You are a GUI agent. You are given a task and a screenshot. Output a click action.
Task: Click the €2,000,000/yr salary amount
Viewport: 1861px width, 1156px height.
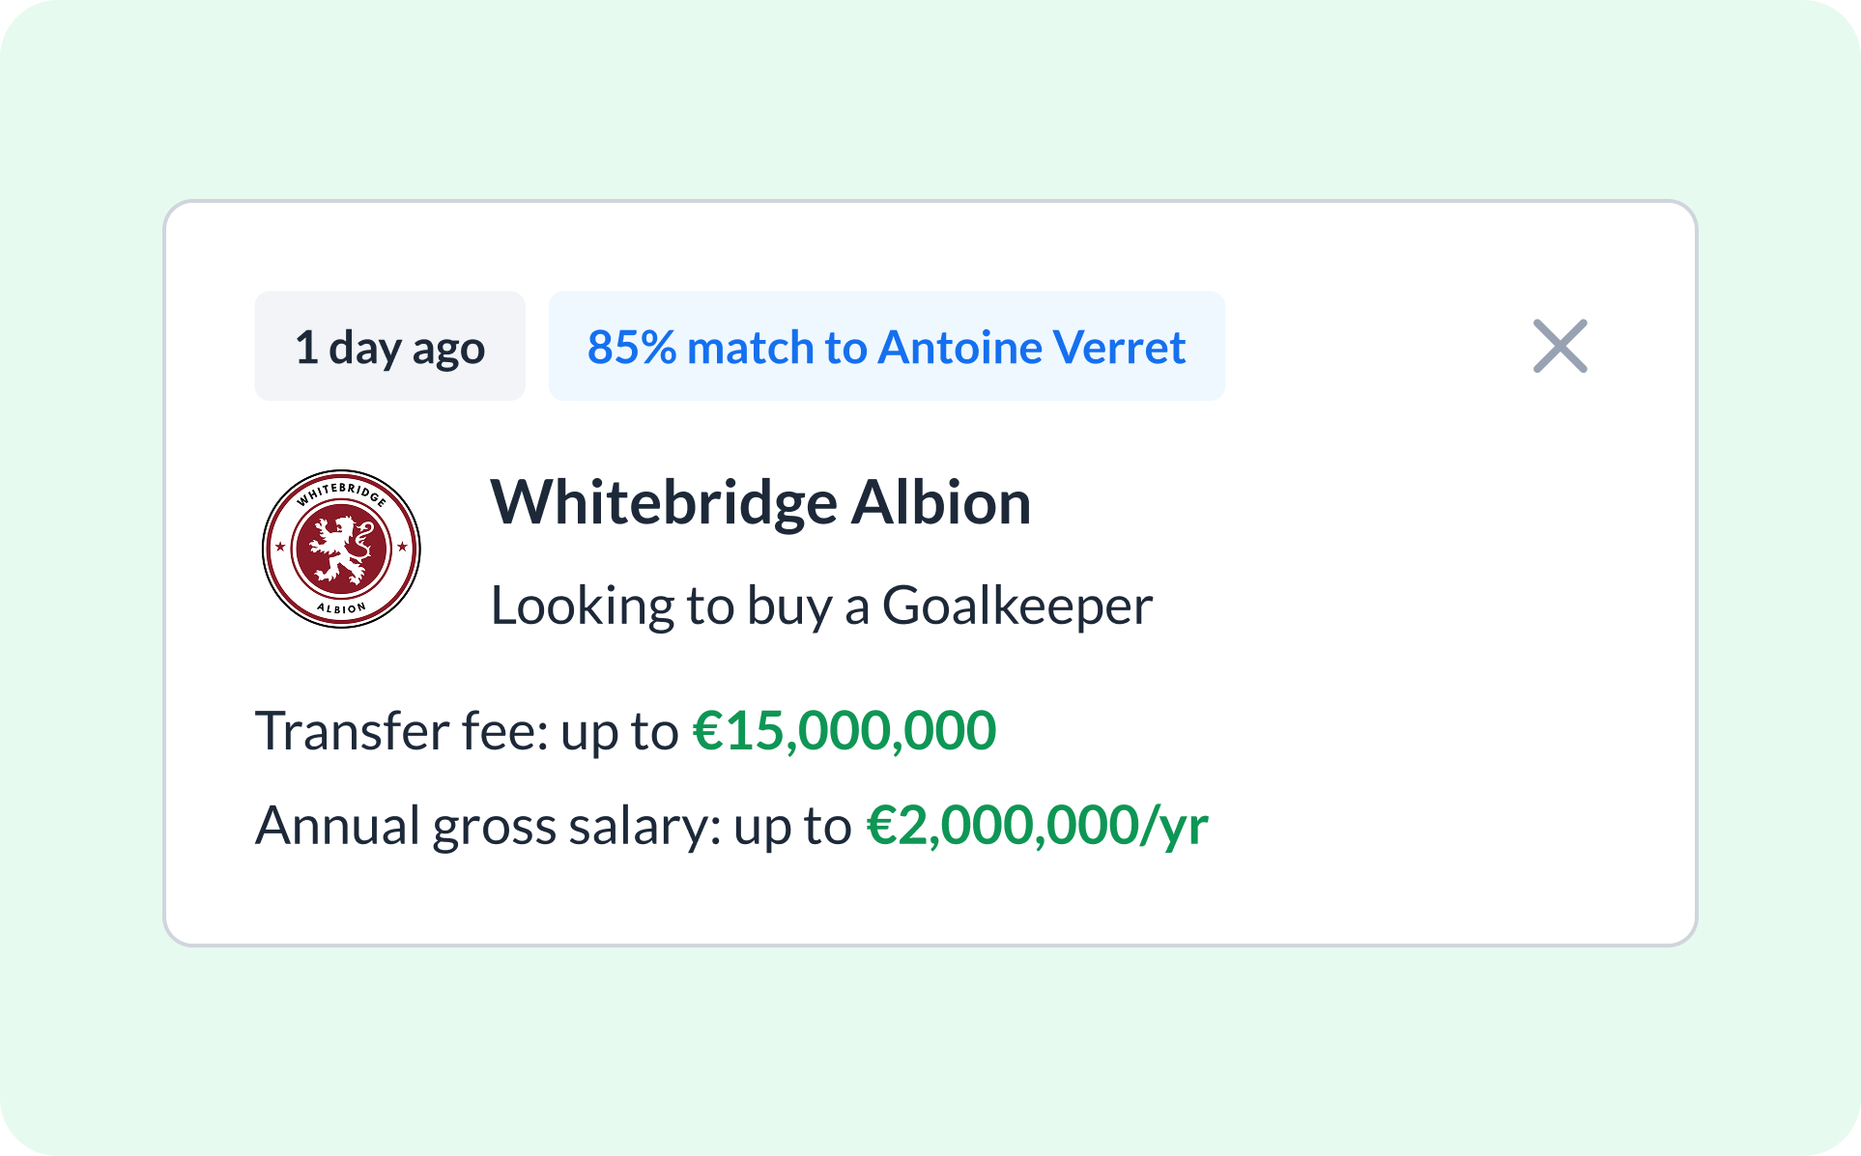click(x=1037, y=826)
